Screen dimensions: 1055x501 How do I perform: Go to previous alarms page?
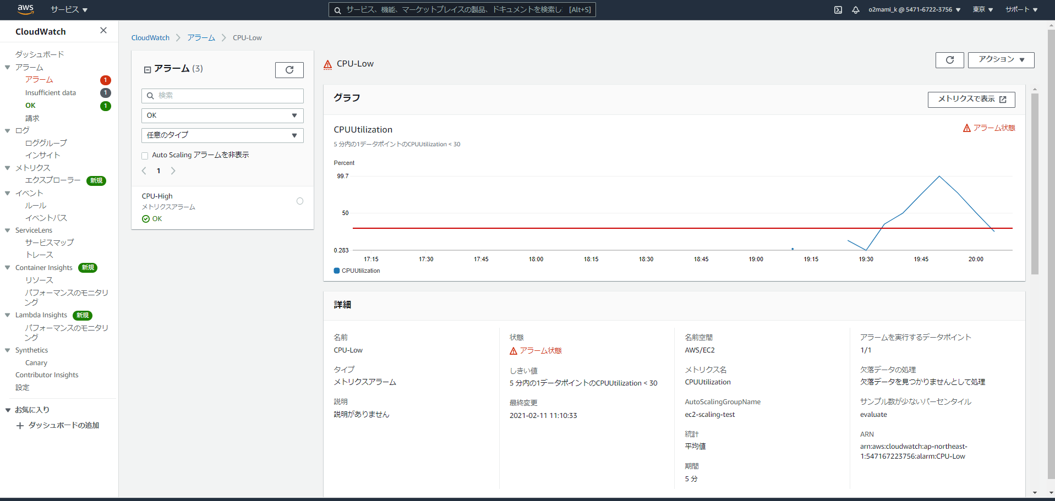click(x=144, y=171)
